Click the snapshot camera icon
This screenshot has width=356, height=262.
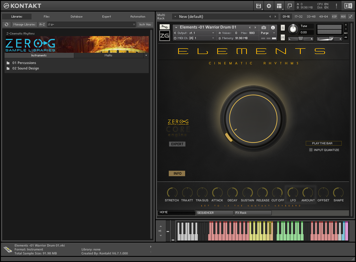[264, 27]
